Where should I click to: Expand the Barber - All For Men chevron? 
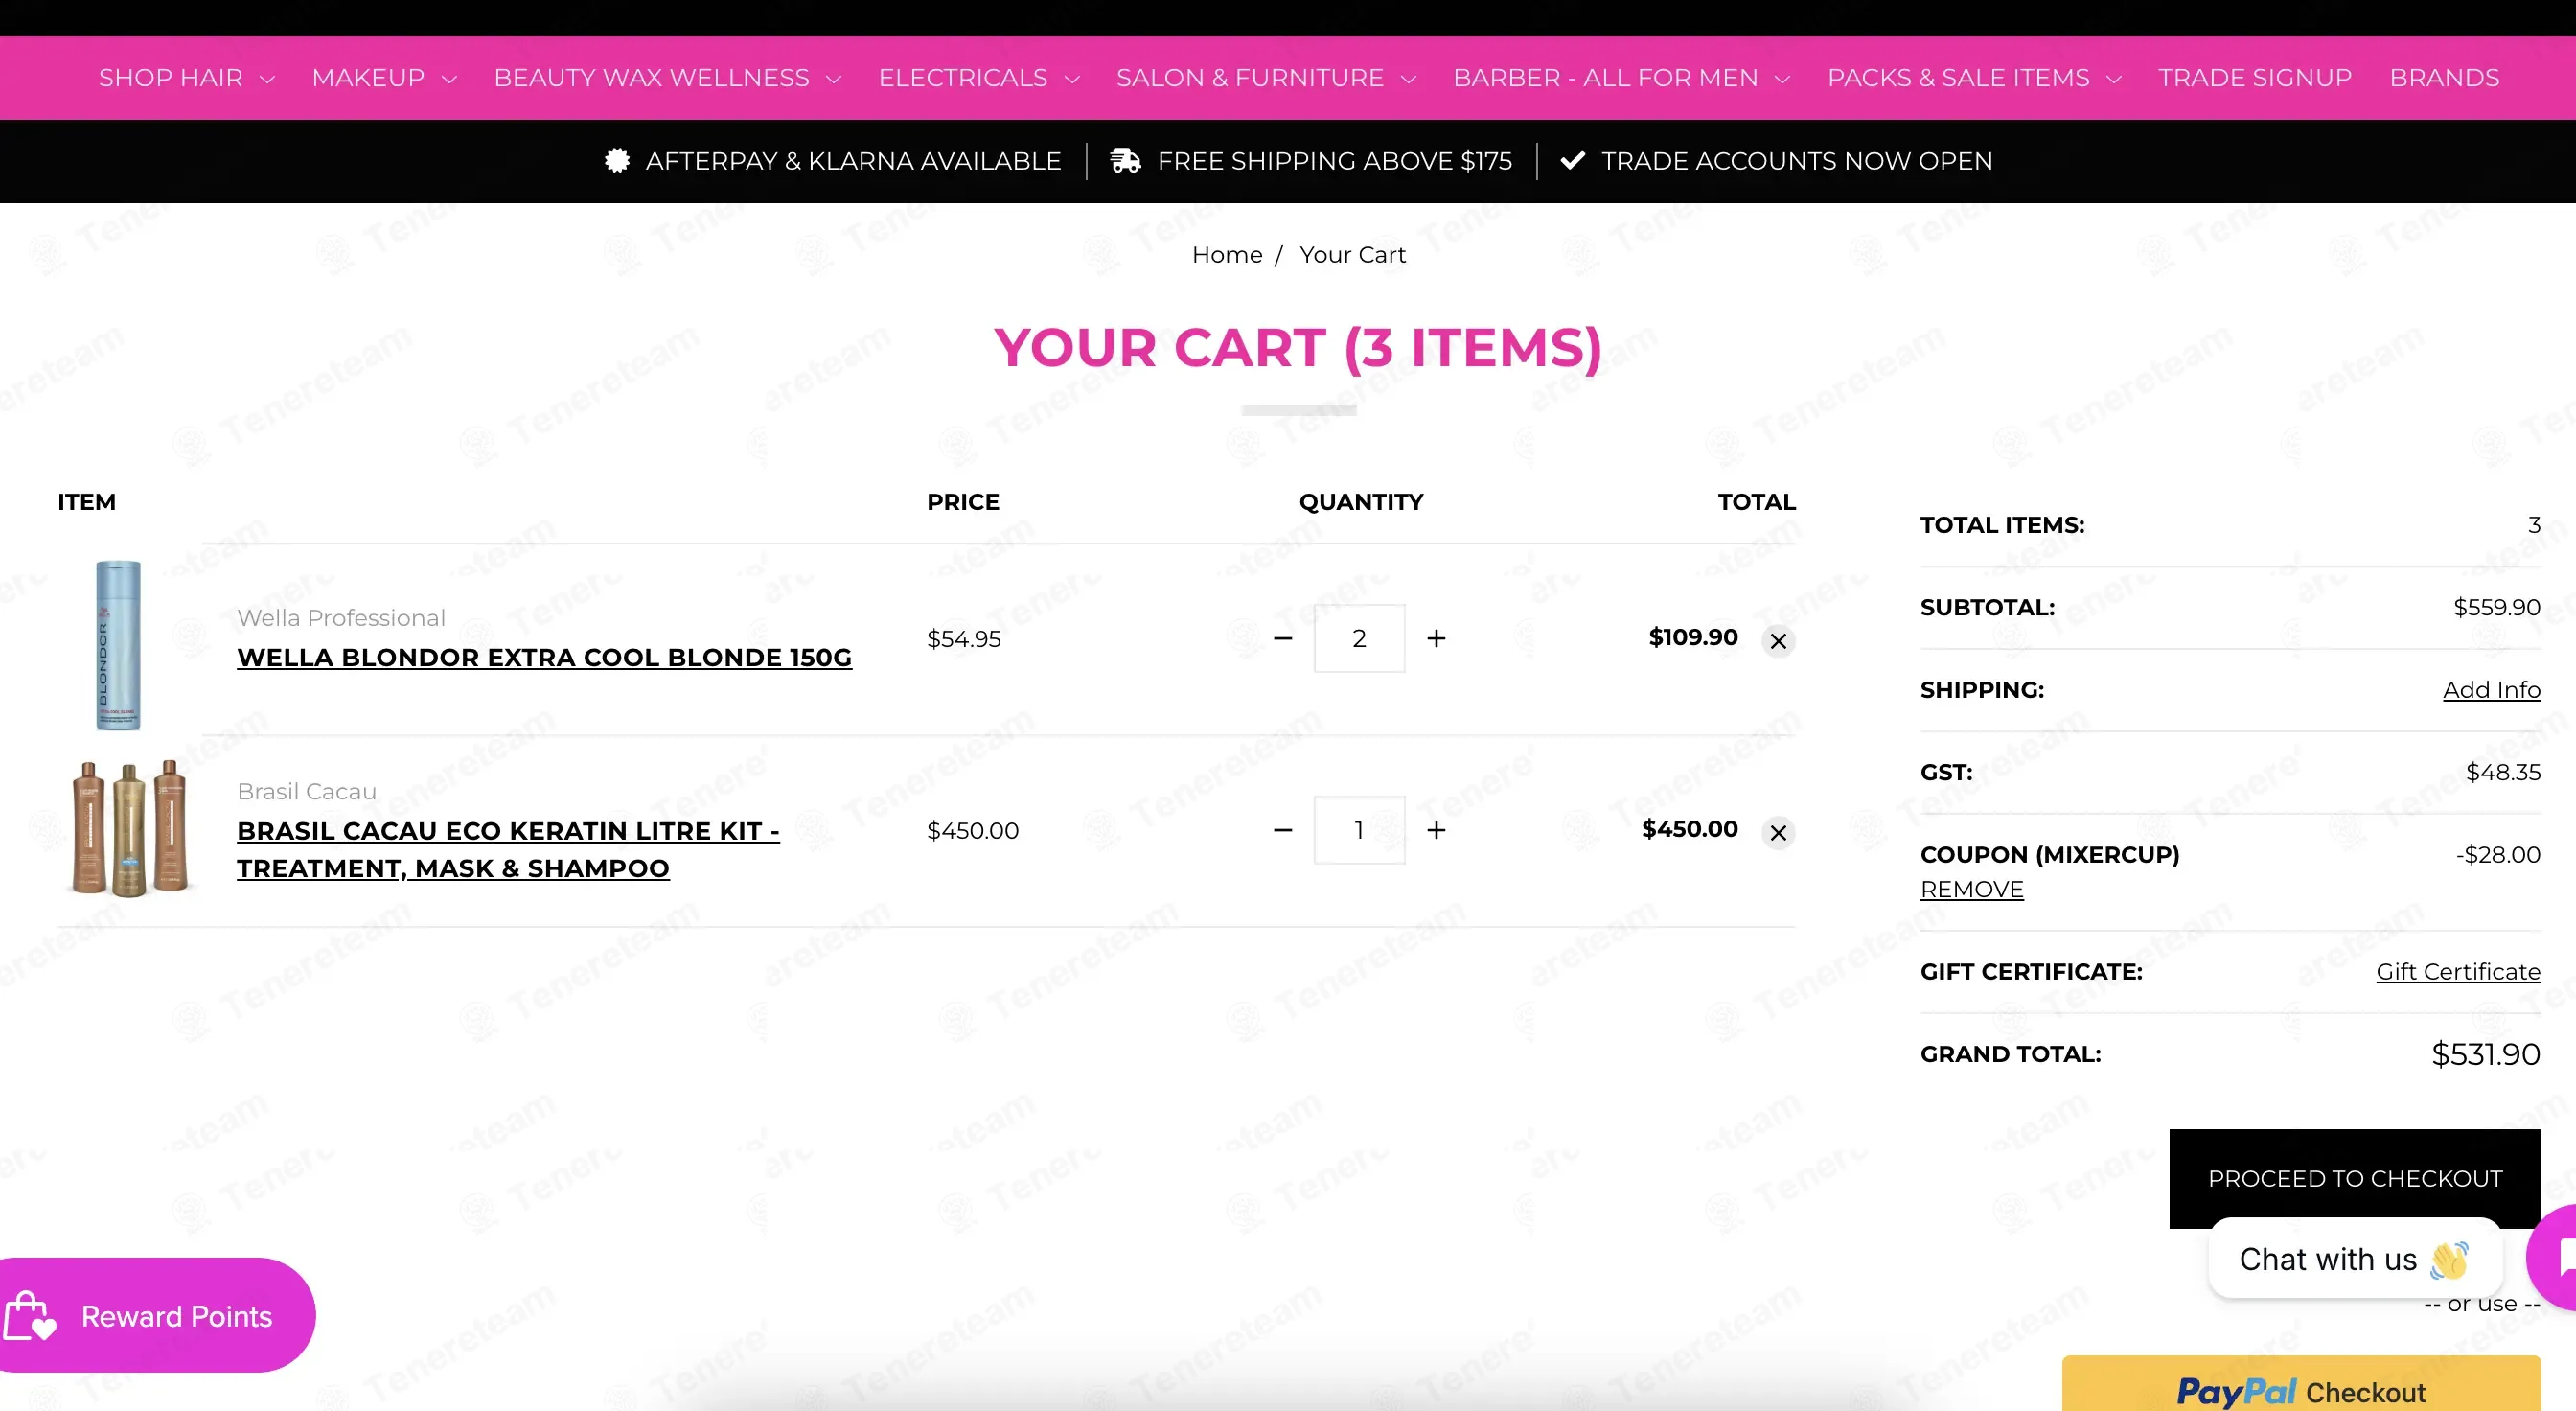1782,79
